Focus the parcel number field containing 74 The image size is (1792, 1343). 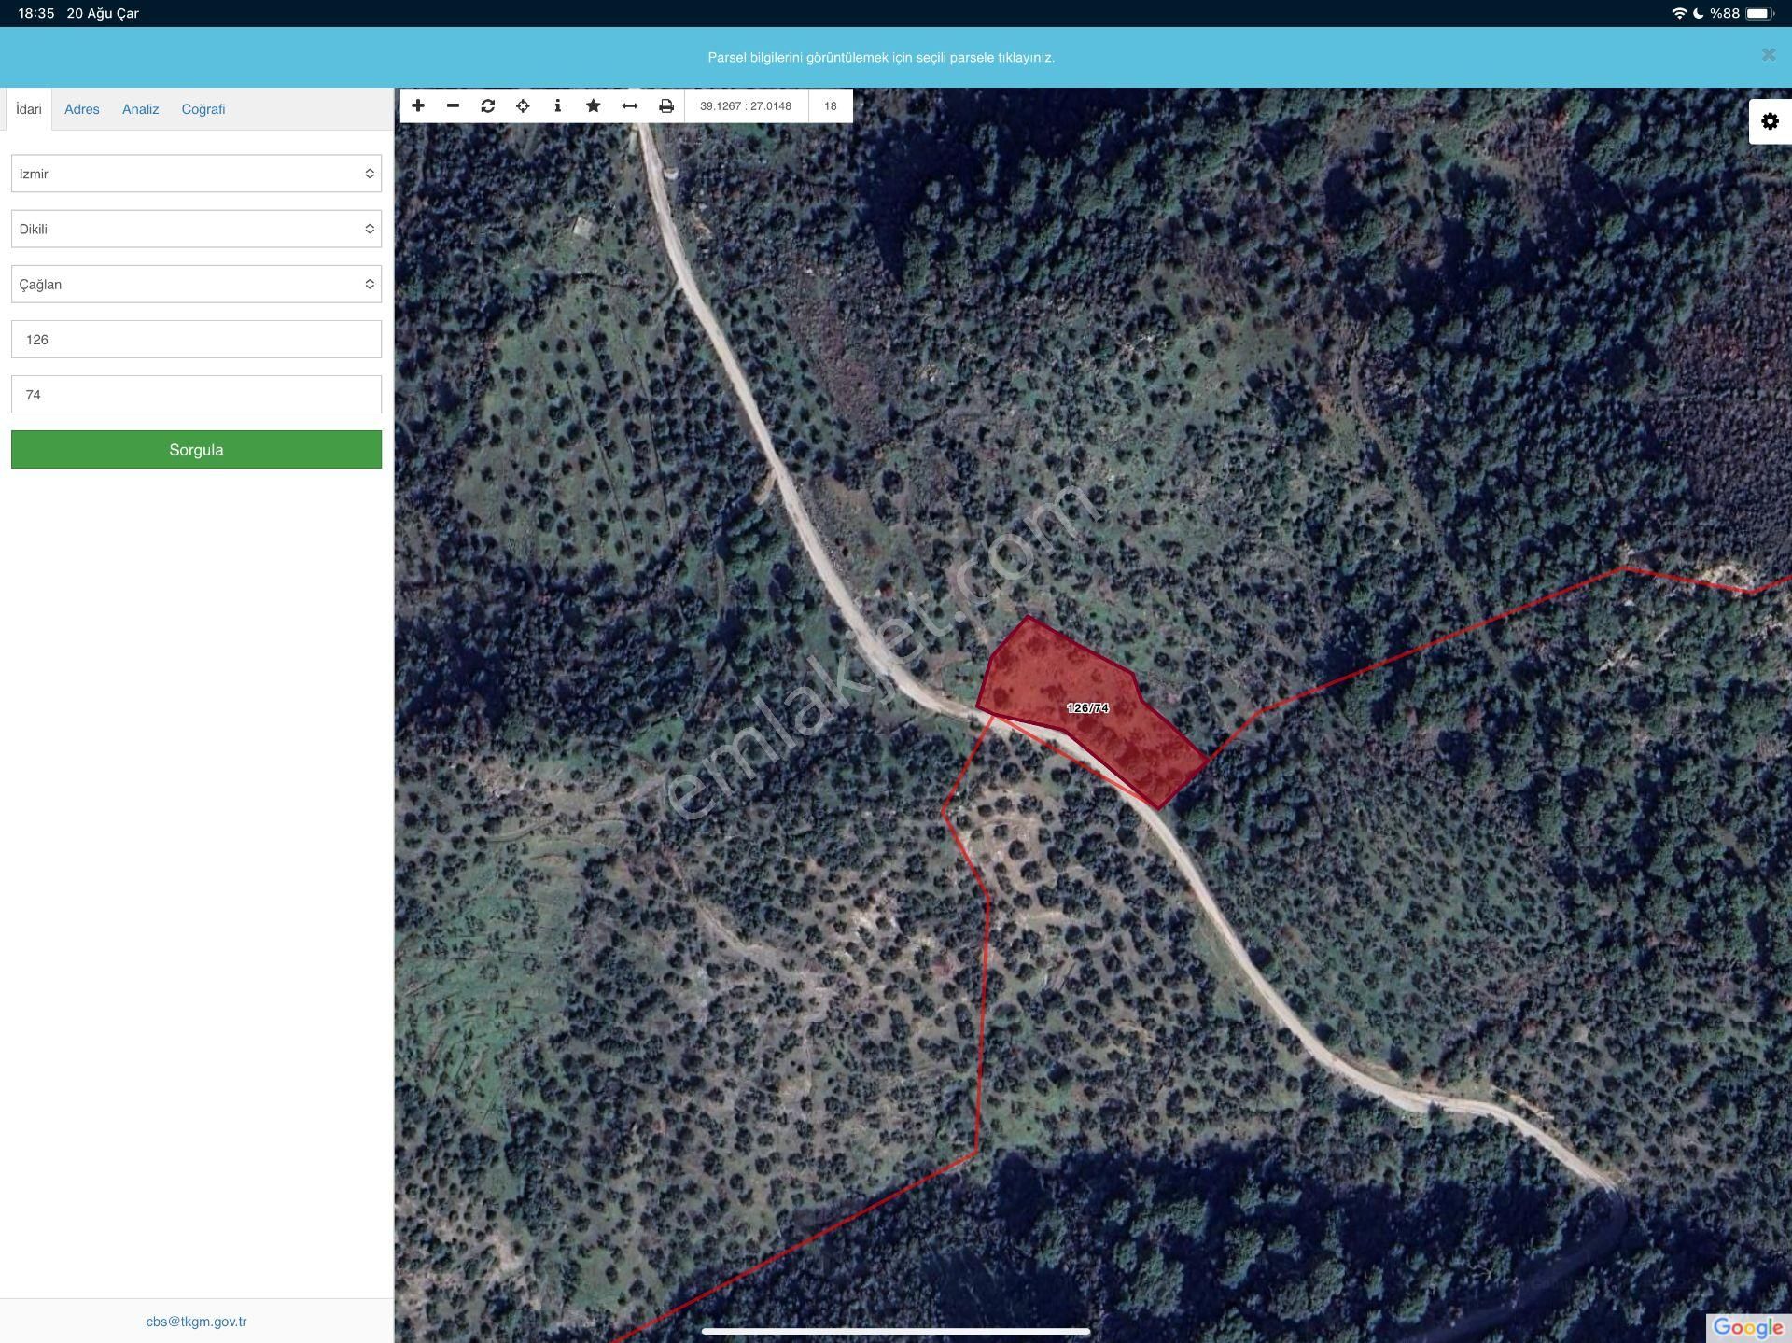click(196, 394)
